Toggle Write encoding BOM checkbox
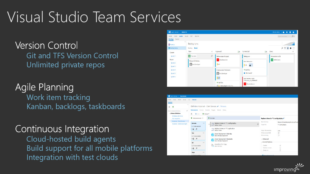This screenshot has height=174, width=310. (279, 133)
